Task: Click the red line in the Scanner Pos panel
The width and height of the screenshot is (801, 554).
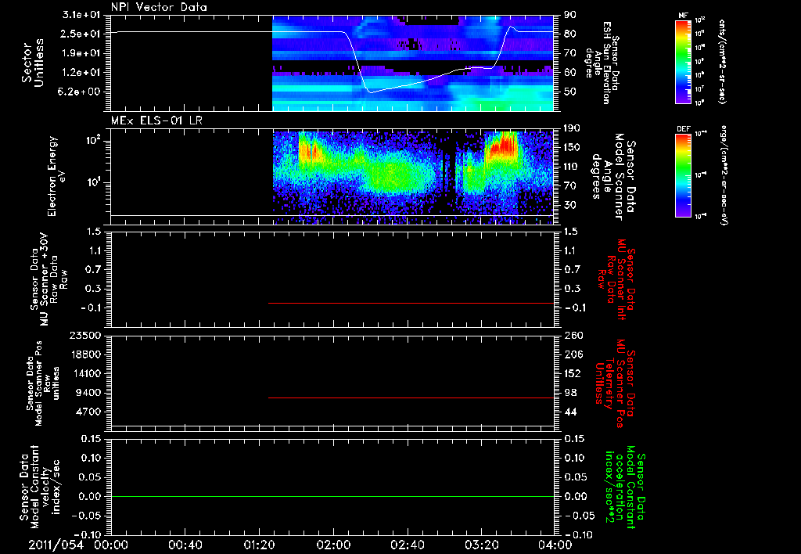Action: click(411, 398)
